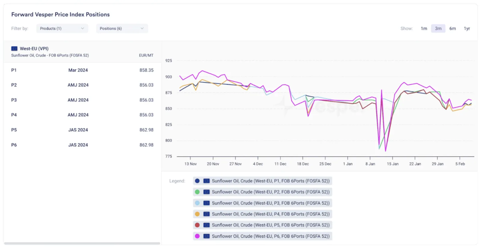Click the light blue P3 color dot
The width and height of the screenshot is (481, 247).
pos(197,203)
